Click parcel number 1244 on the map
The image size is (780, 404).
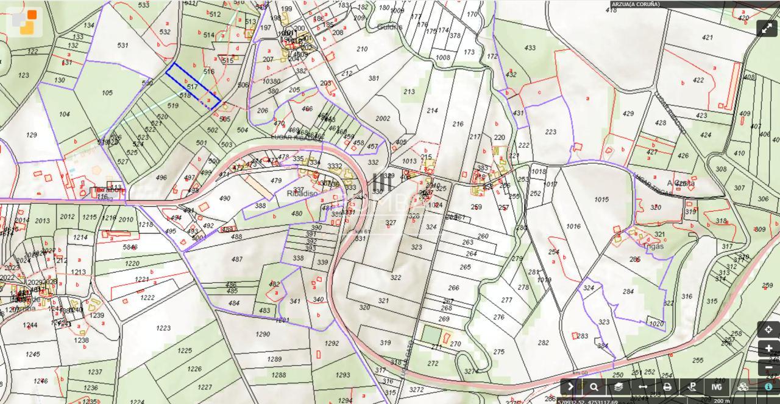(x=30, y=325)
